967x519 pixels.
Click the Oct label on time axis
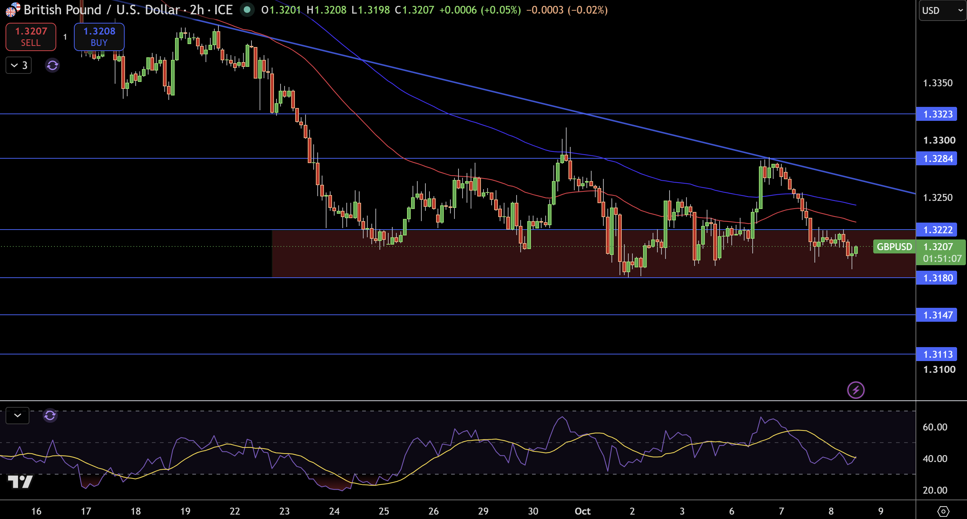tap(583, 511)
